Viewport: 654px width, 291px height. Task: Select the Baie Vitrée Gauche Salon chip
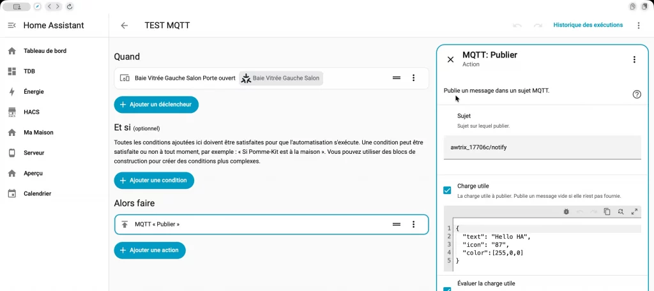pos(281,78)
